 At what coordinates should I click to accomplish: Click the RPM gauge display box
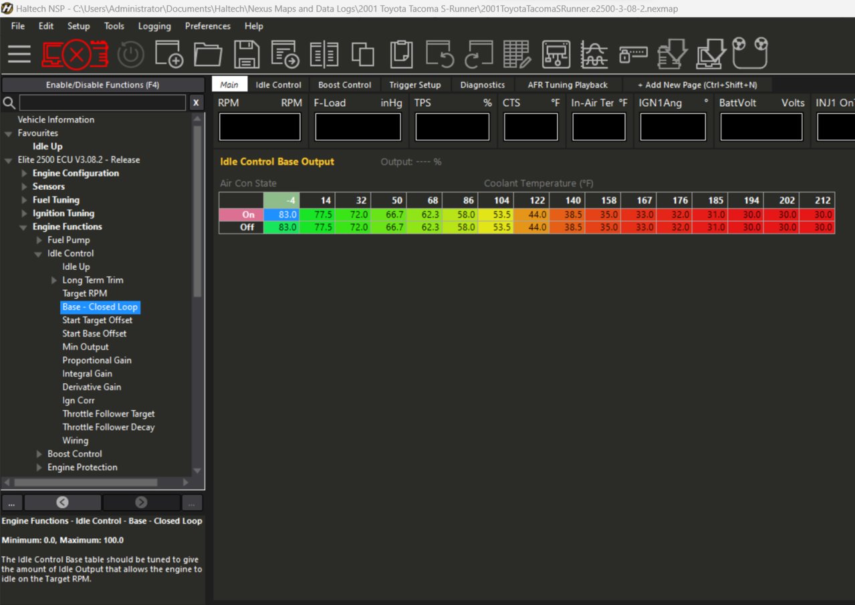click(x=260, y=127)
